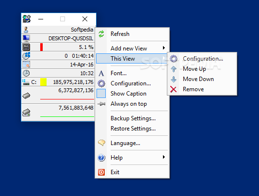Click the DESKTOP-QUSDSIL computer name

(x=71, y=38)
